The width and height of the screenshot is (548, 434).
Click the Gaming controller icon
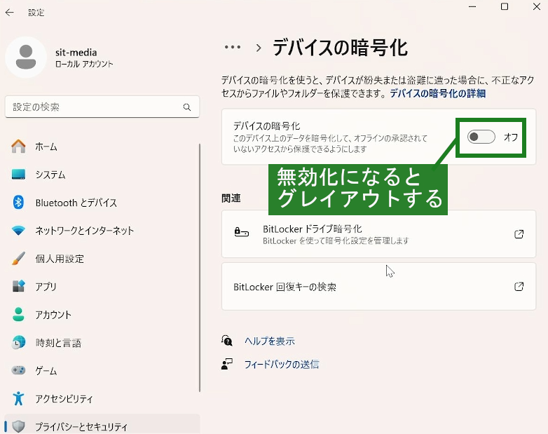pos(18,370)
